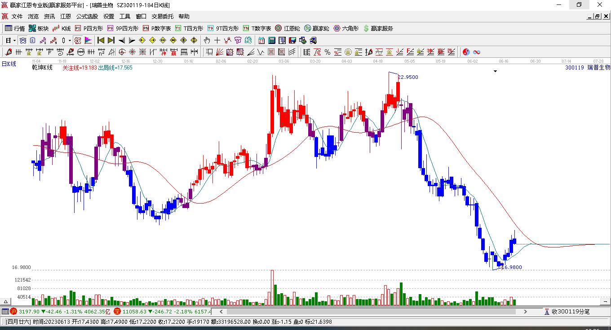611x330 pixels.
Task: Open the 板块 sector view
Action: click(39, 28)
